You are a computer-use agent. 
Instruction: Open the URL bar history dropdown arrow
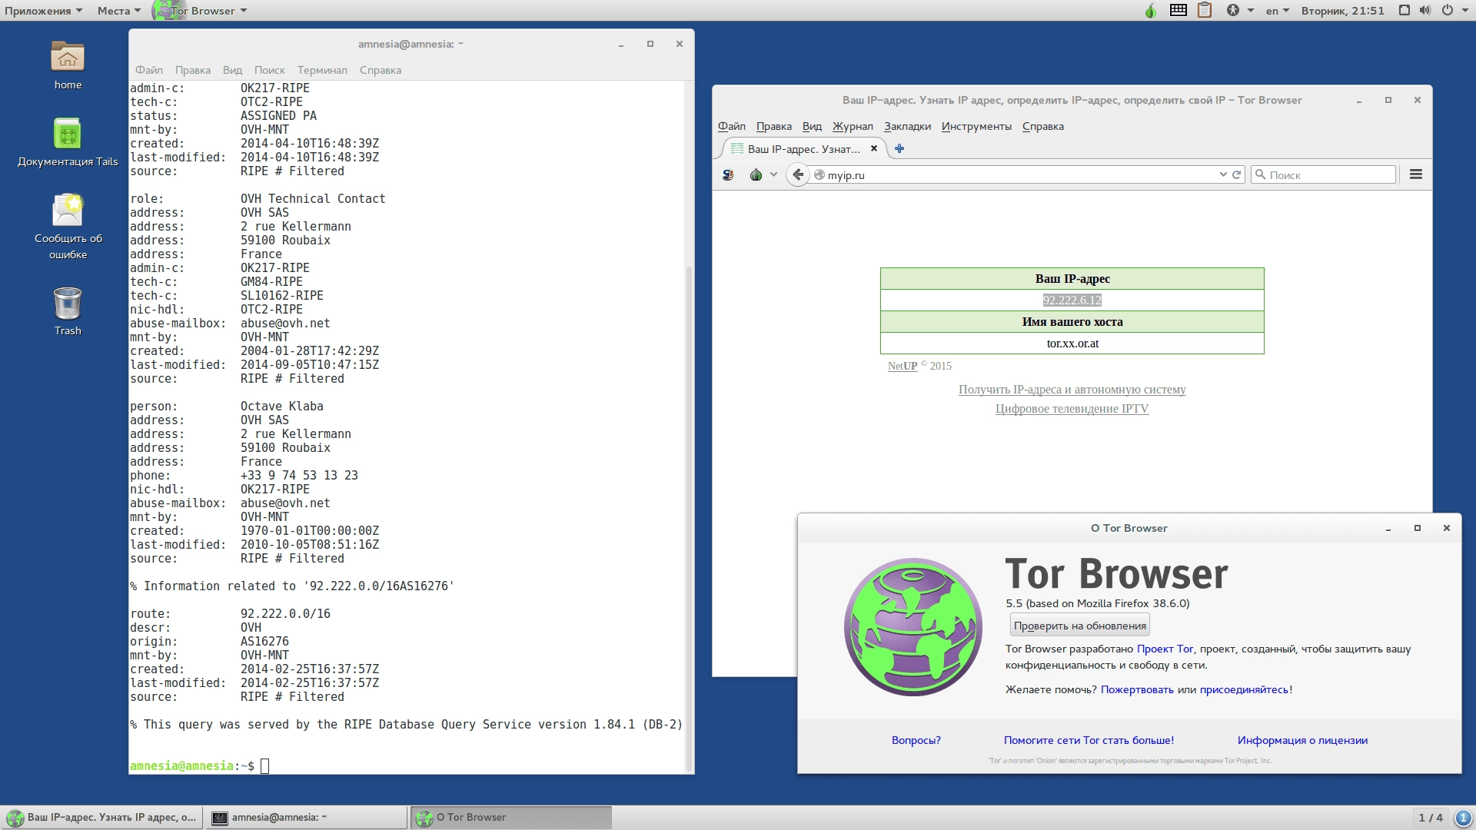(1222, 174)
